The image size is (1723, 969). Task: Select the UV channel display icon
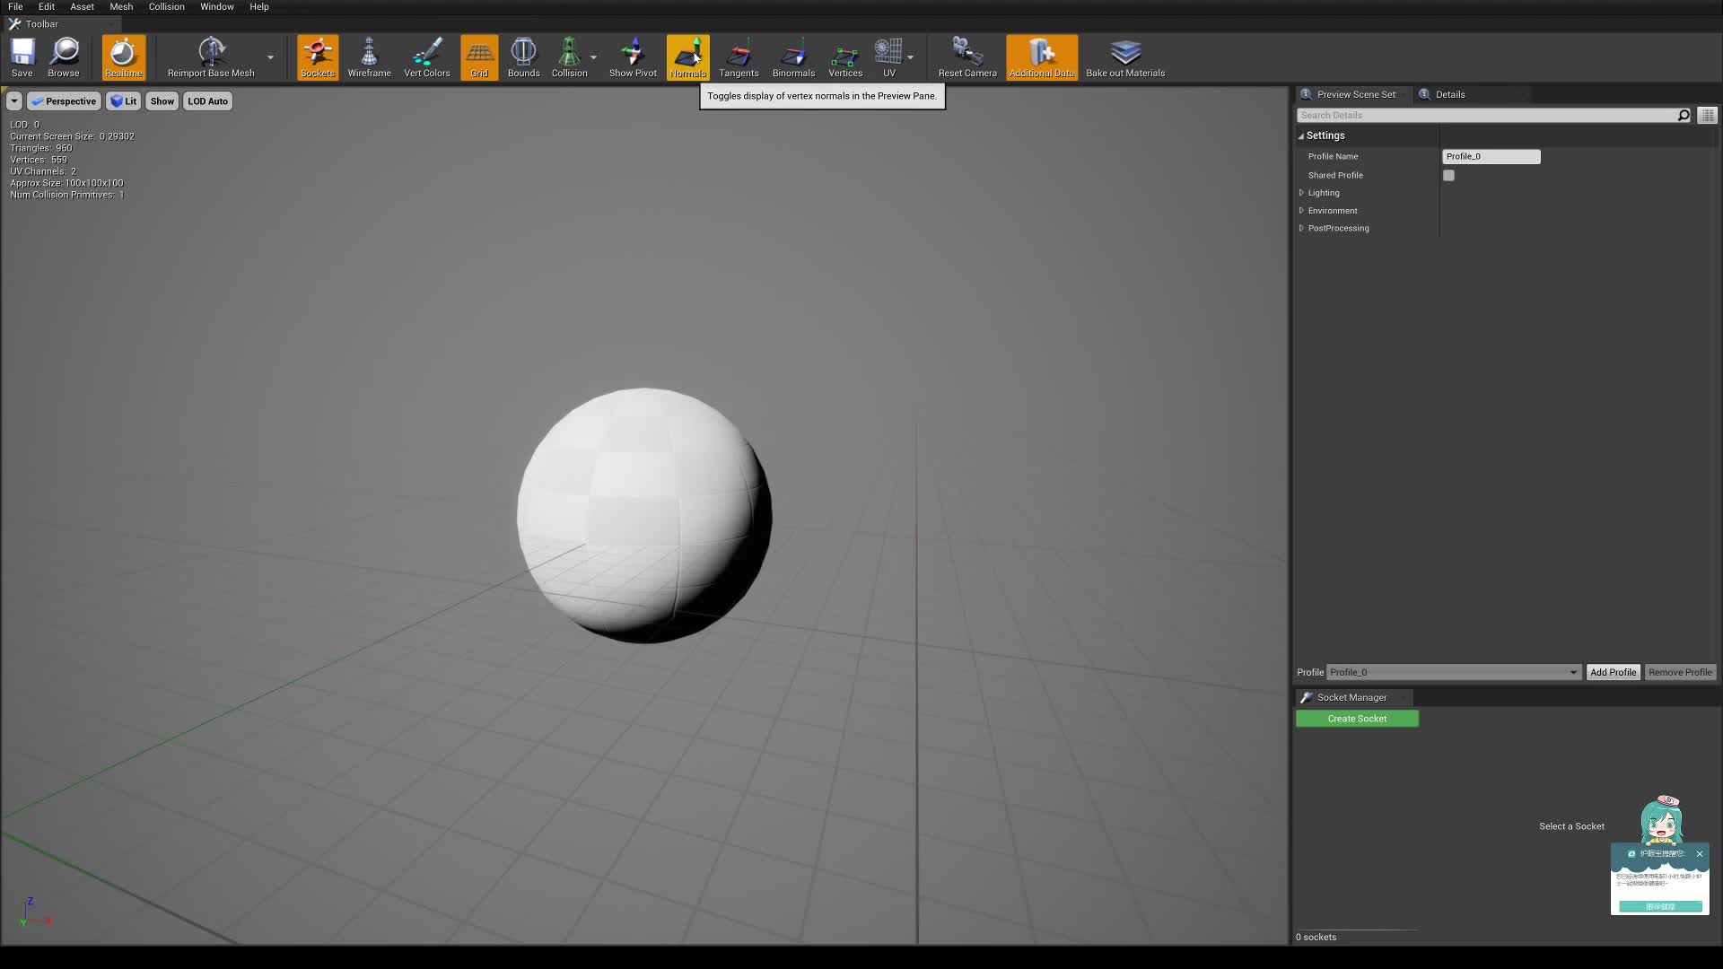(890, 56)
